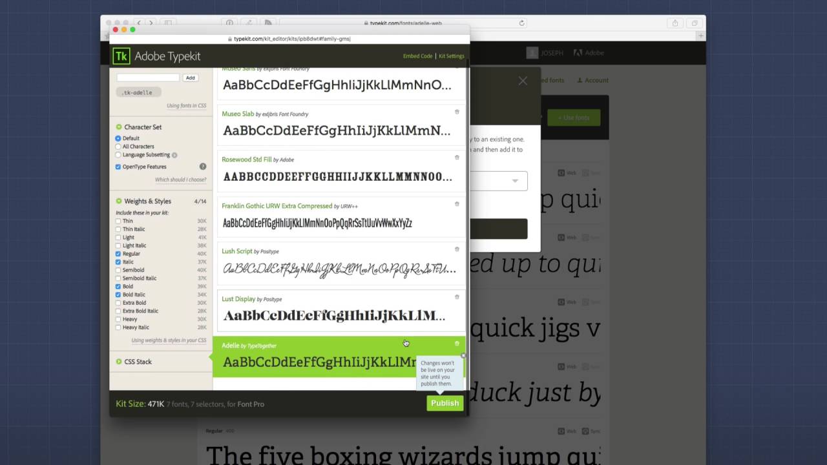This screenshot has height=465, width=827.
Task: Select the Language Subsetting radio button
Action: tap(118, 155)
